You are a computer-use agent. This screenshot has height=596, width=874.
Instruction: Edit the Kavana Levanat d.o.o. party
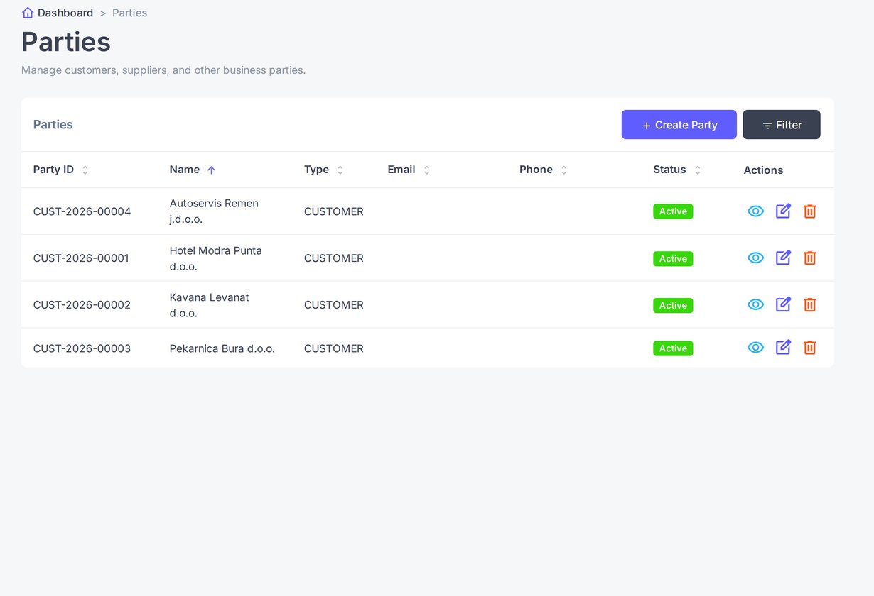coord(783,304)
